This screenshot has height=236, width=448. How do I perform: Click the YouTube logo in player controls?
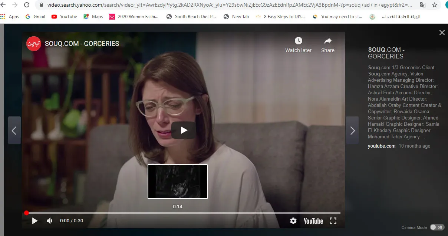coord(313,221)
